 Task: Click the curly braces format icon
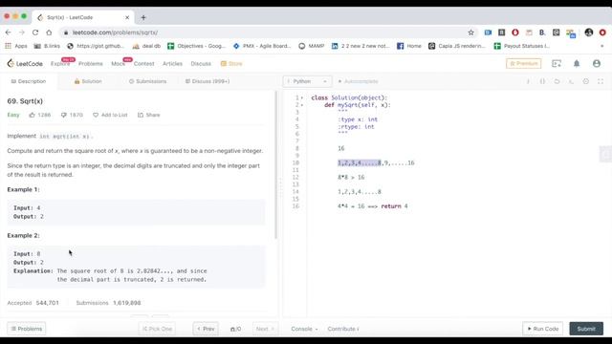[542, 81]
